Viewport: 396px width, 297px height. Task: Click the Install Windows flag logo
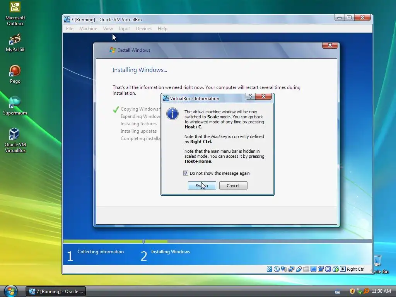click(x=113, y=50)
